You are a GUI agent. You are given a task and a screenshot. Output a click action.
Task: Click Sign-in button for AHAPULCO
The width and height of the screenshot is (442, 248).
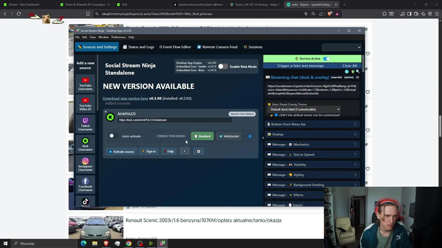[x=149, y=151]
